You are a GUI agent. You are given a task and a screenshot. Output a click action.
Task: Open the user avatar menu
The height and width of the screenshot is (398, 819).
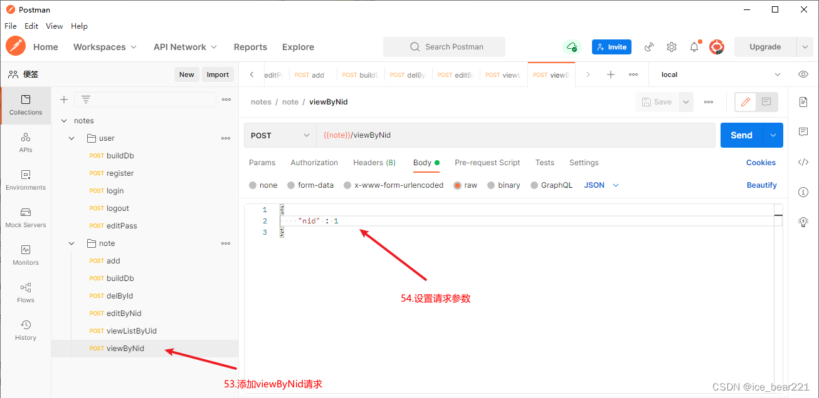pos(717,47)
